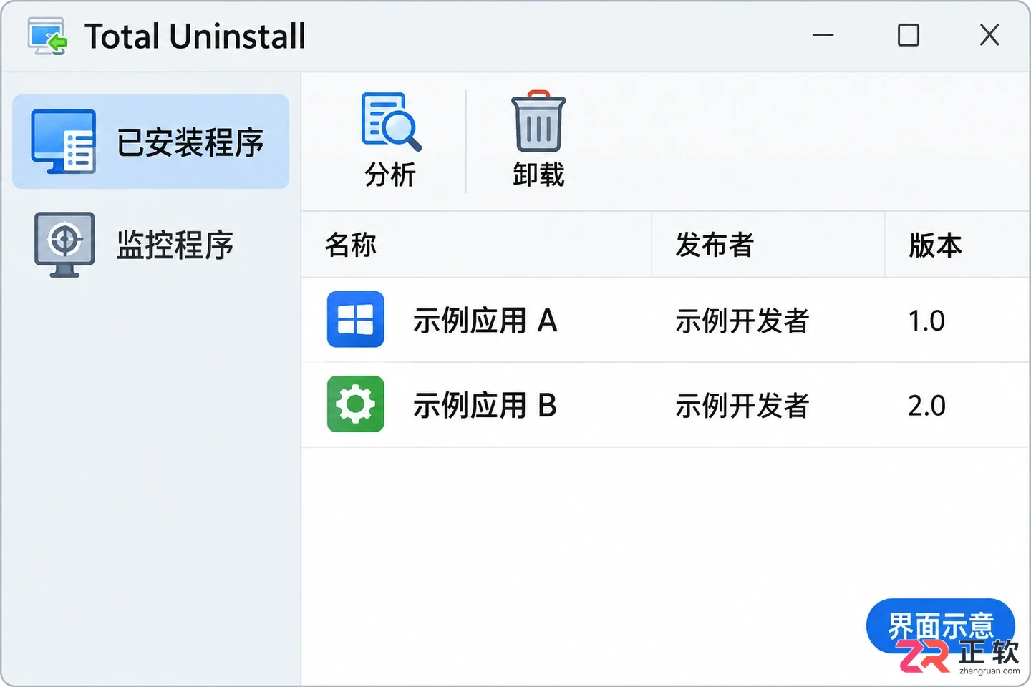
Task: Select the 示例应用 A row name
Action: (x=485, y=321)
